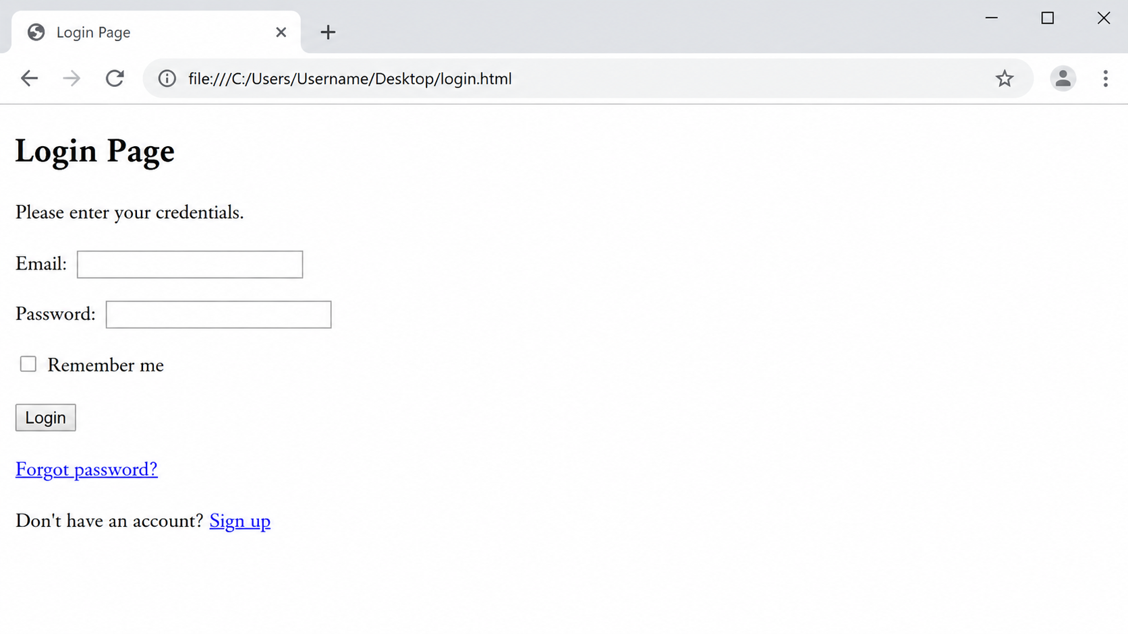Close the Login Page tab
The height and width of the screenshot is (634, 1128).
coord(281,32)
